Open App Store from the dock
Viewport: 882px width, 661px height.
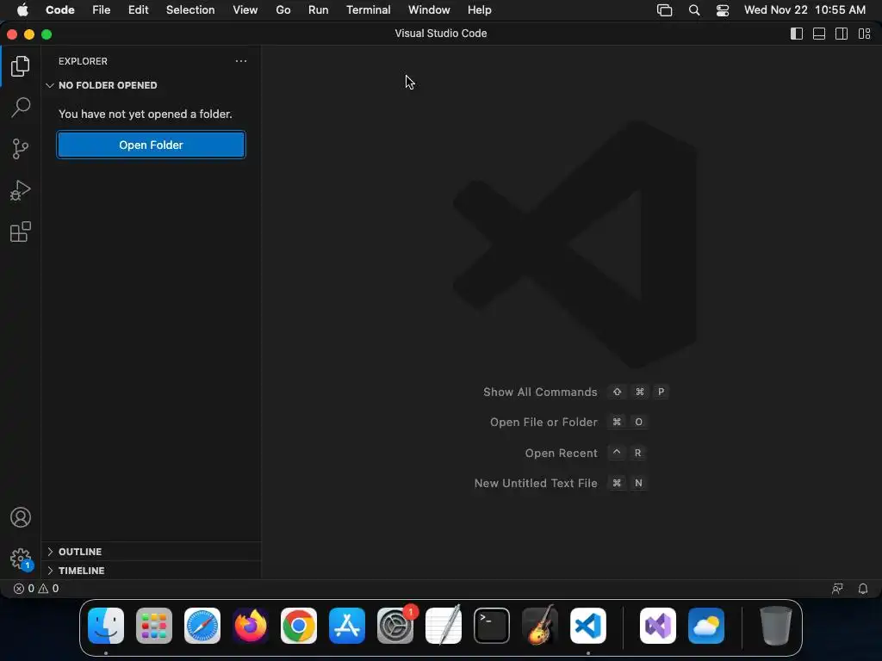tap(347, 626)
